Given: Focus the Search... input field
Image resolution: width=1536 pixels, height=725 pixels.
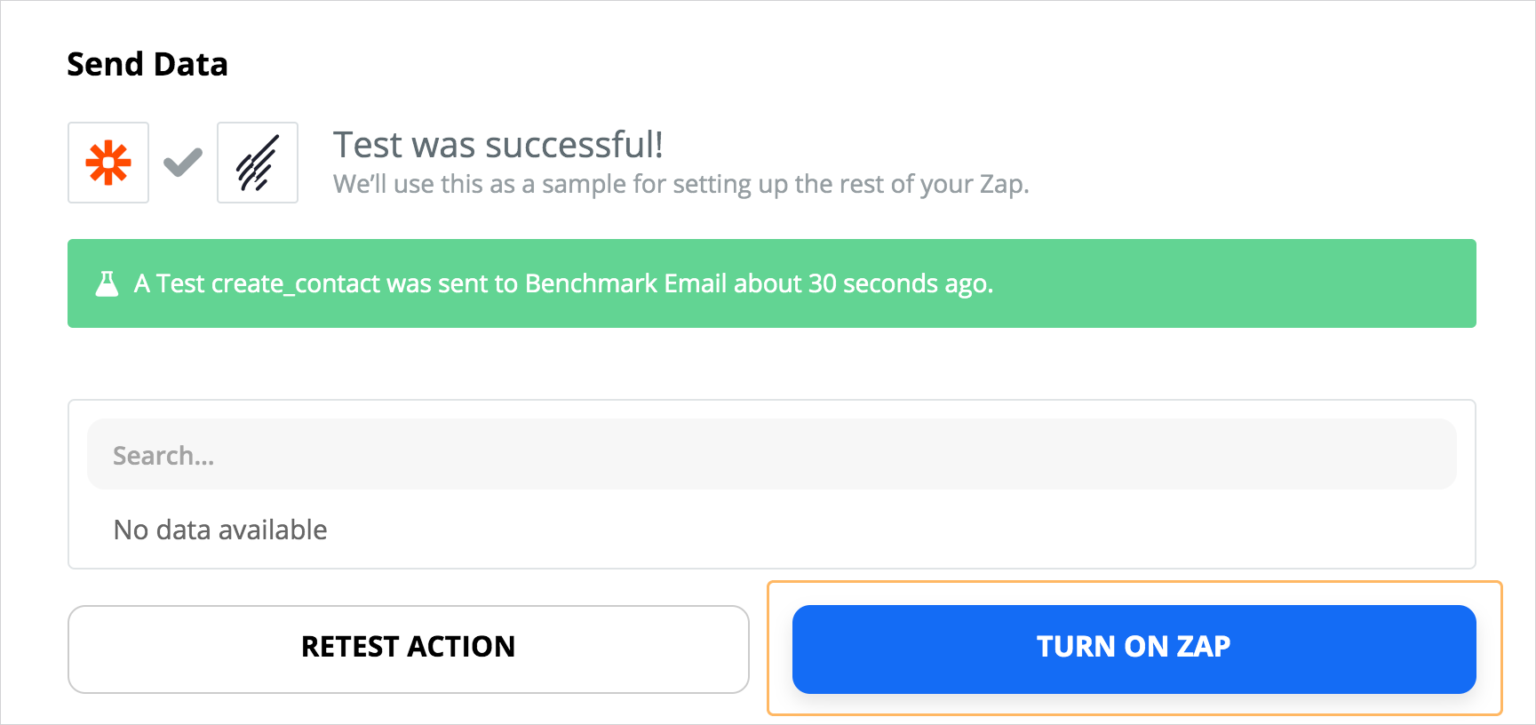Looking at the screenshot, I should (771, 454).
